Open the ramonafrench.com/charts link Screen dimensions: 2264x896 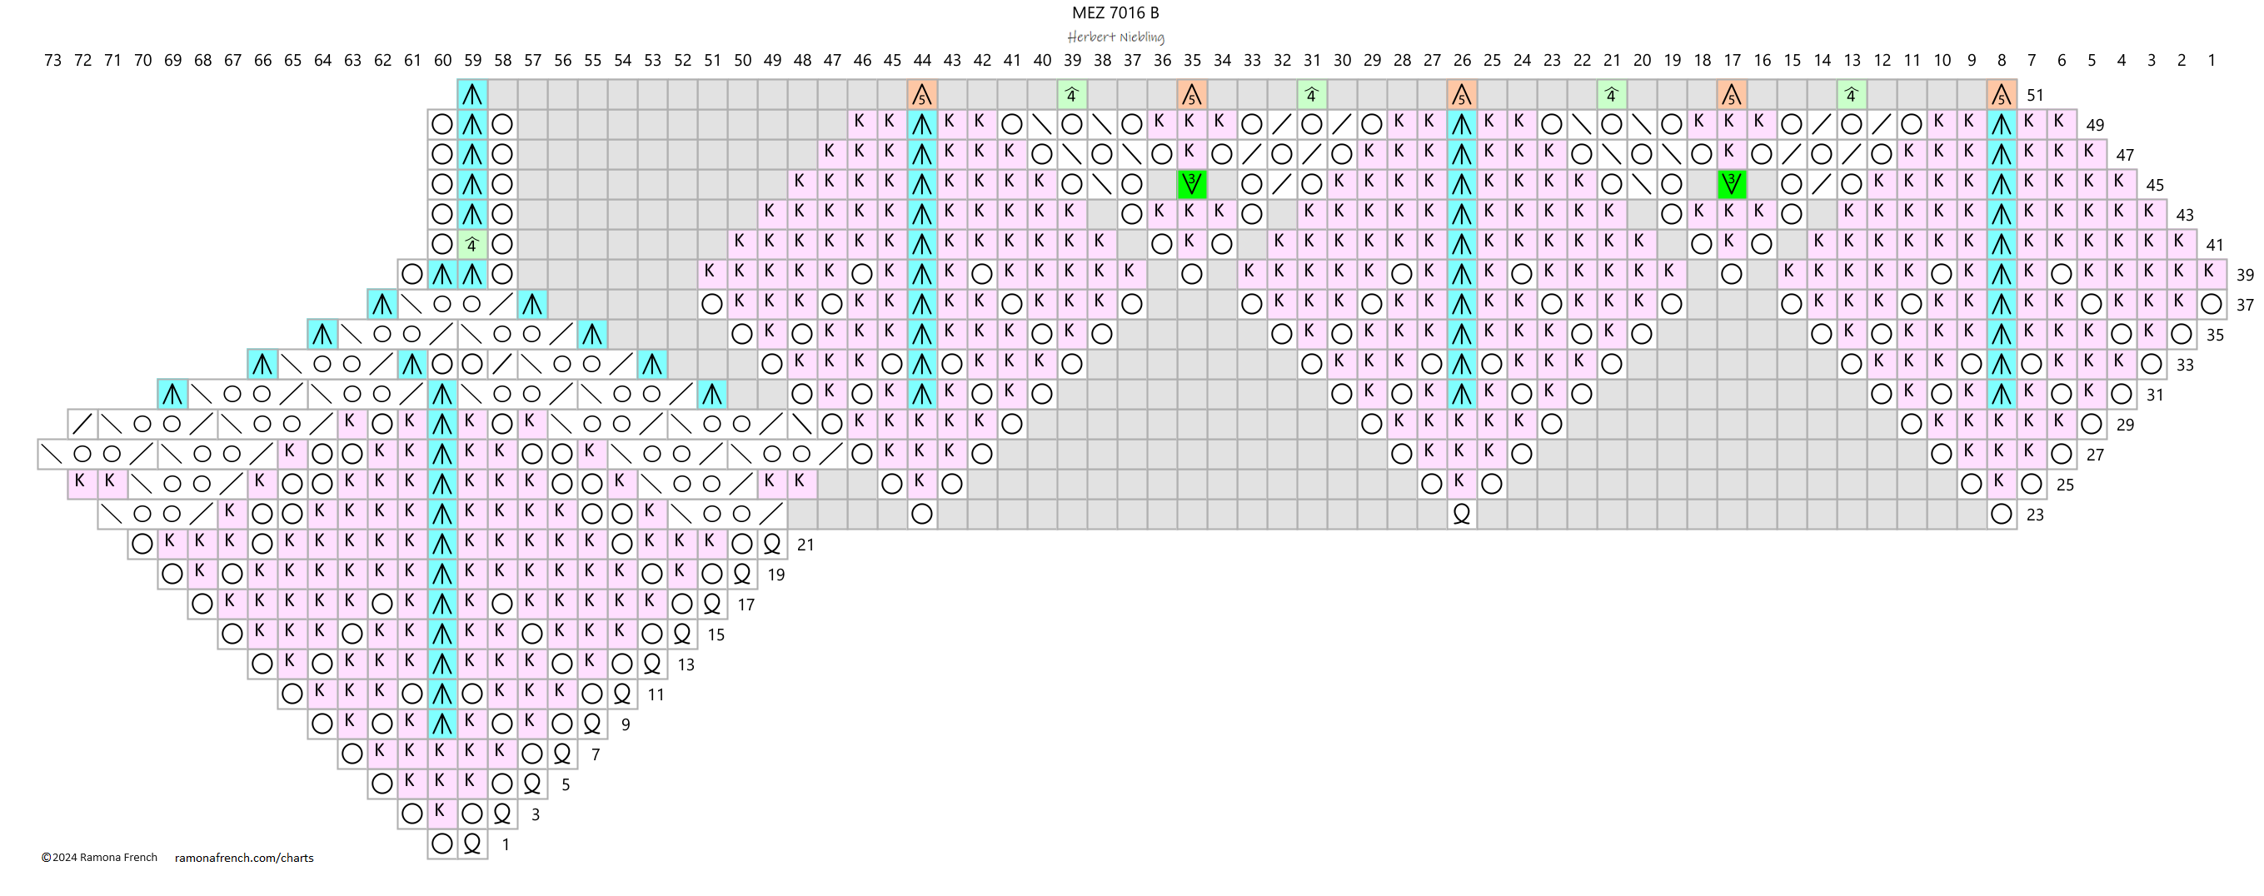tap(244, 858)
